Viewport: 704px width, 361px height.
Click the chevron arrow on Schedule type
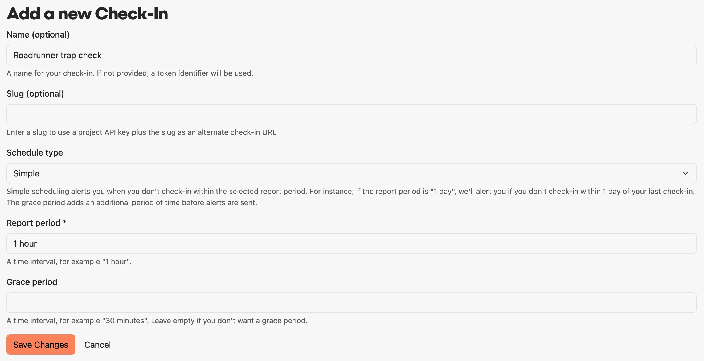click(x=685, y=173)
